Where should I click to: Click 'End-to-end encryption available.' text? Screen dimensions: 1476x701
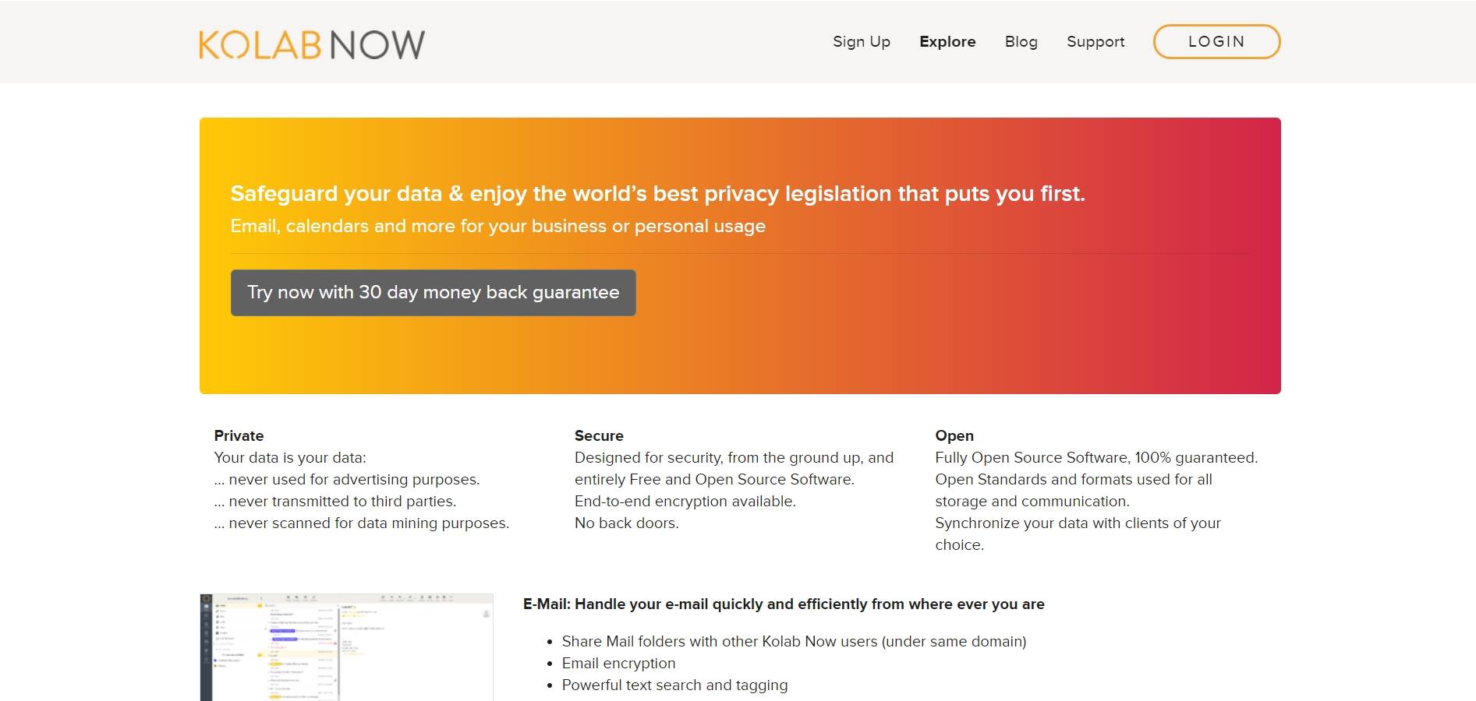click(685, 501)
